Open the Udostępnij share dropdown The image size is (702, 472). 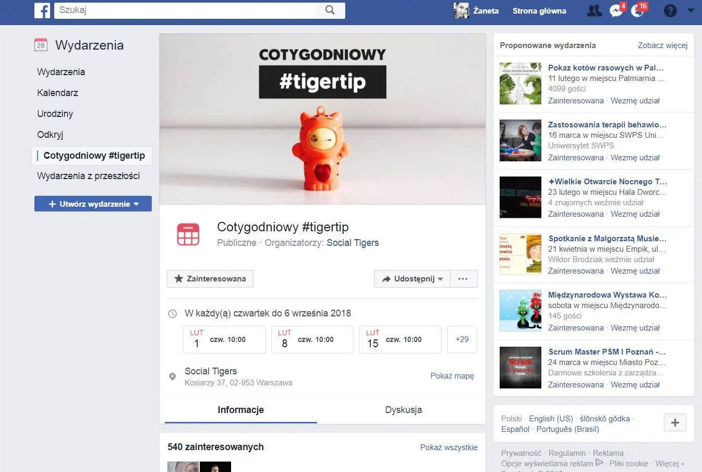point(412,279)
